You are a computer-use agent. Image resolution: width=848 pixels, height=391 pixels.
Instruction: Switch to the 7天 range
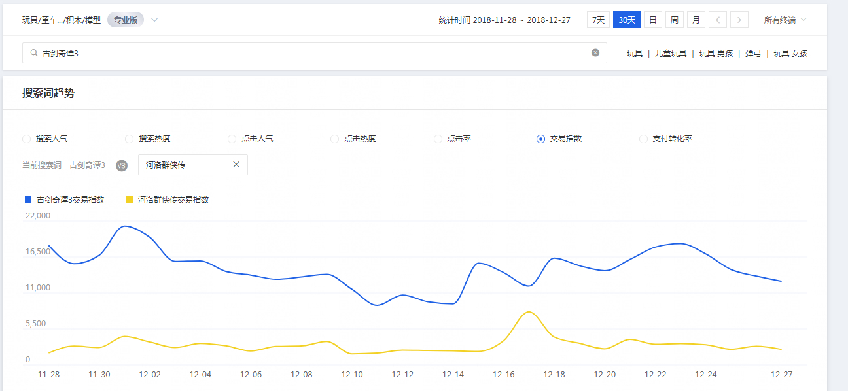(x=598, y=20)
